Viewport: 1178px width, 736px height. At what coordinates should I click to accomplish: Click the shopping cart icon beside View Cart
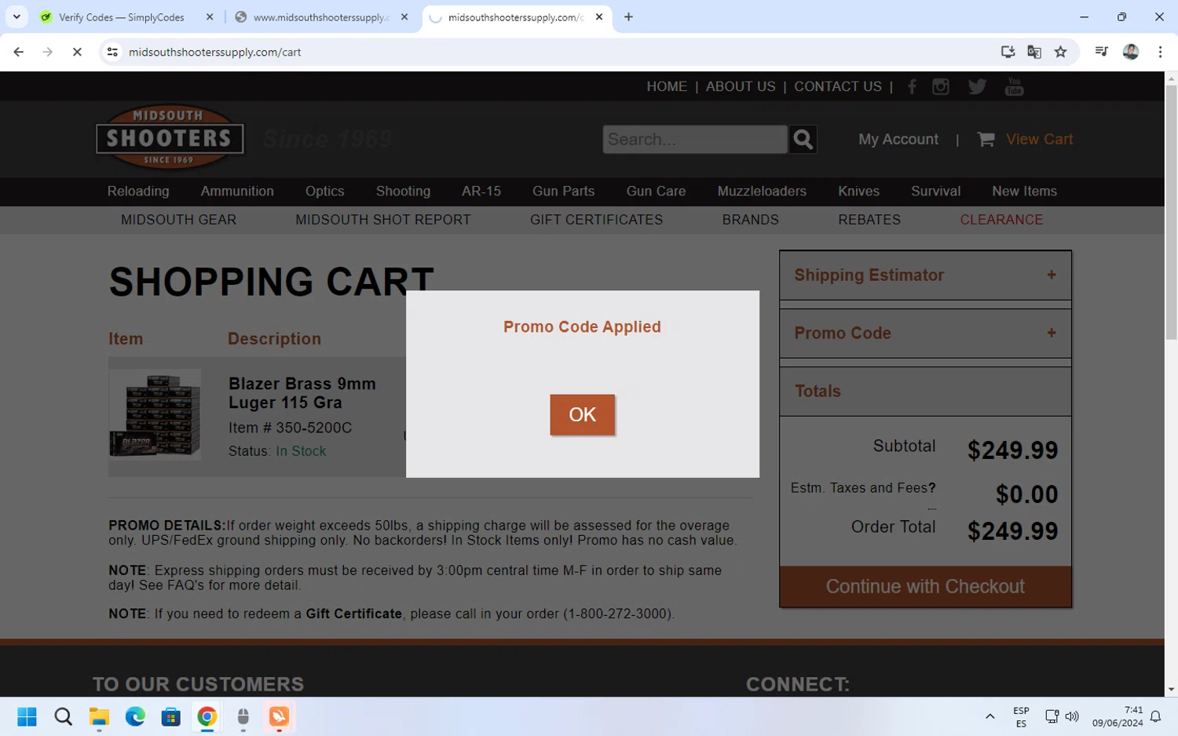click(986, 139)
